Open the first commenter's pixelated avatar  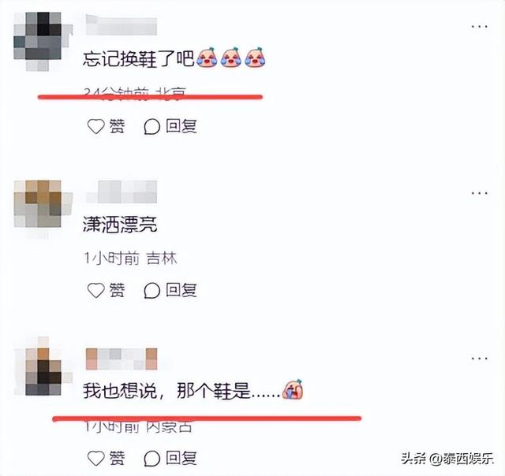click(x=40, y=40)
